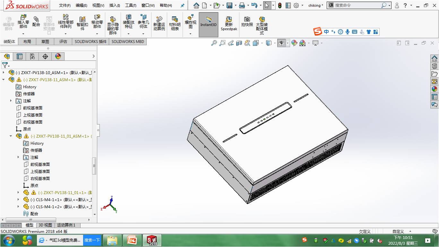Click the 配合 (Mate) paperclip tool
Viewport: 439px width, 247px height.
pyautogui.click(x=36, y=21)
